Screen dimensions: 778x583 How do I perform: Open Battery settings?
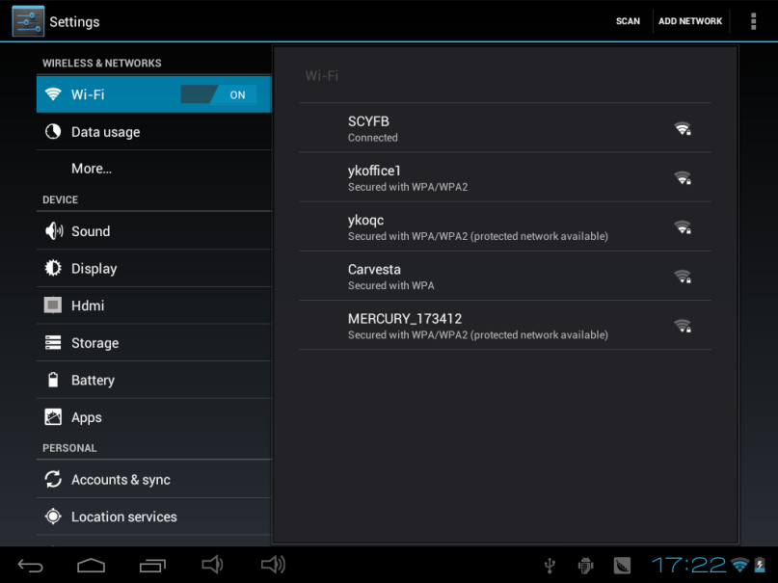coord(154,380)
